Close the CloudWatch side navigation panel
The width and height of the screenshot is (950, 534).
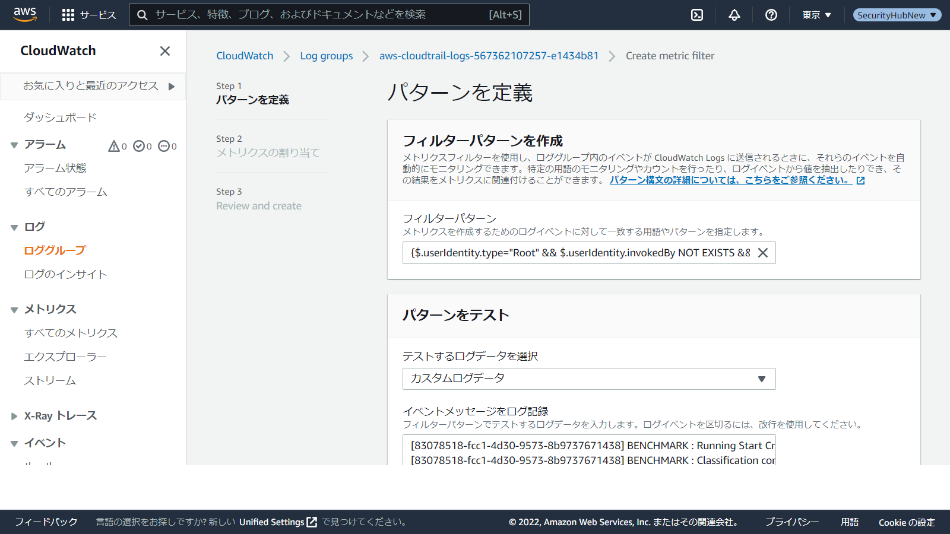coord(165,51)
